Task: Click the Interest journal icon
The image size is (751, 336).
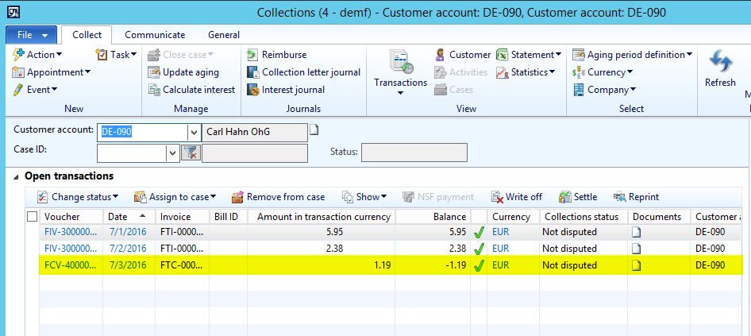Action: 253,90
